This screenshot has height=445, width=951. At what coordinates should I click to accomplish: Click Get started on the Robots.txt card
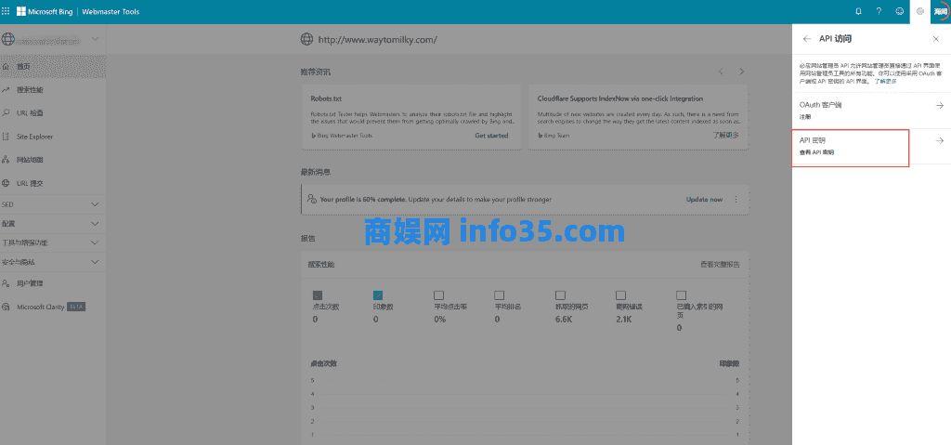click(491, 136)
